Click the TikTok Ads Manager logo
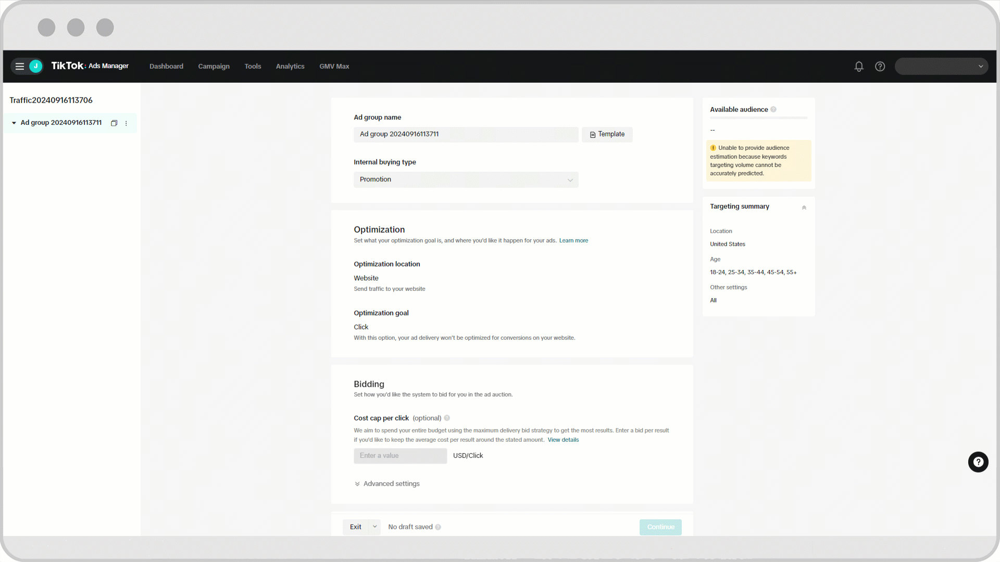 [x=90, y=66]
